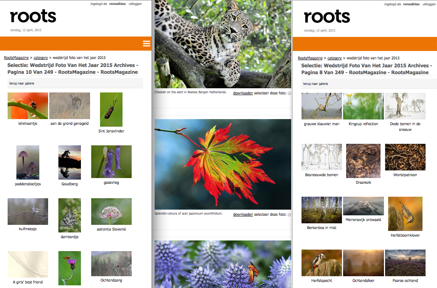
Task: Select the Sint Jansvlinder thumbnail
Action: click(x=111, y=110)
